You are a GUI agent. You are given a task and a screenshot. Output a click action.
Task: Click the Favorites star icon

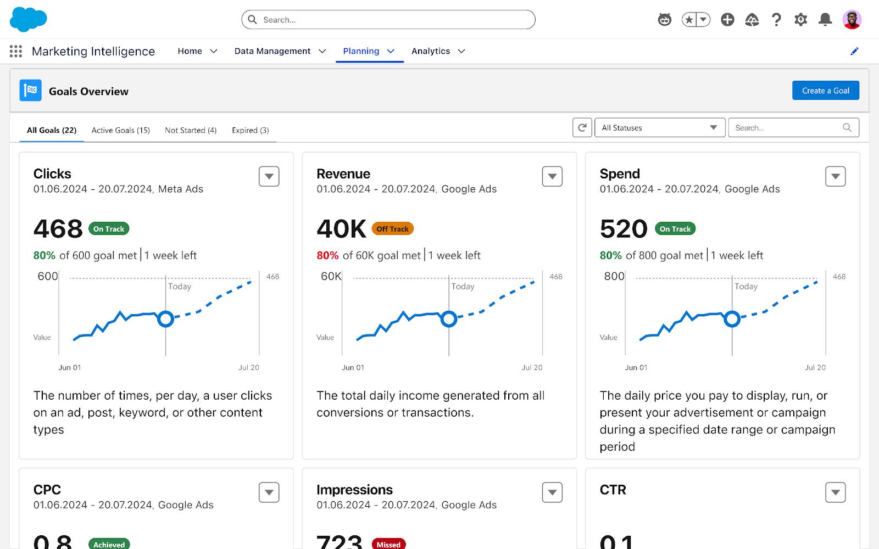tap(689, 20)
